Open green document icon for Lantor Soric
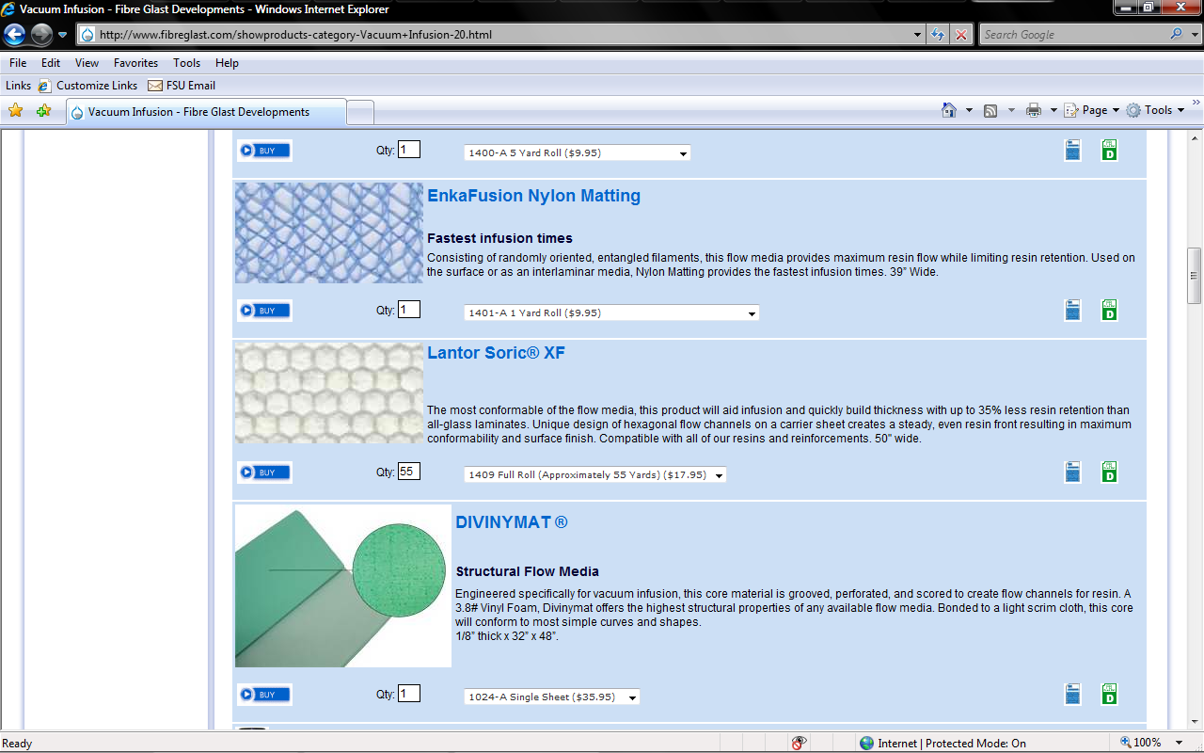This screenshot has height=753, width=1204. [x=1109, y=472]
